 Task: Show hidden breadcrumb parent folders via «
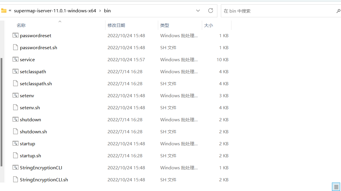point(10,11)
